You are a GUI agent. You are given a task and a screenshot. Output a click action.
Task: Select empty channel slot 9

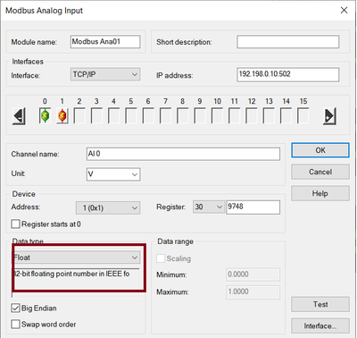200,115
